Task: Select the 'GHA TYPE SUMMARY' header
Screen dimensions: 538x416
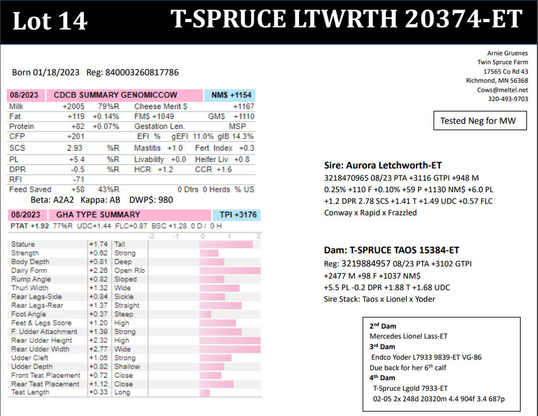Action: tap(129, 215)
